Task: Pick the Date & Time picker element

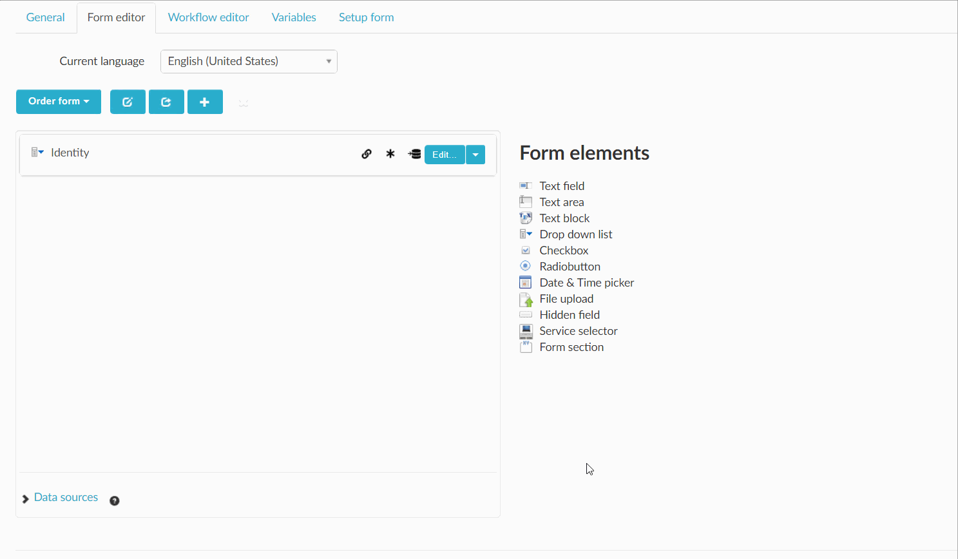Action: [x=586, y=283]
